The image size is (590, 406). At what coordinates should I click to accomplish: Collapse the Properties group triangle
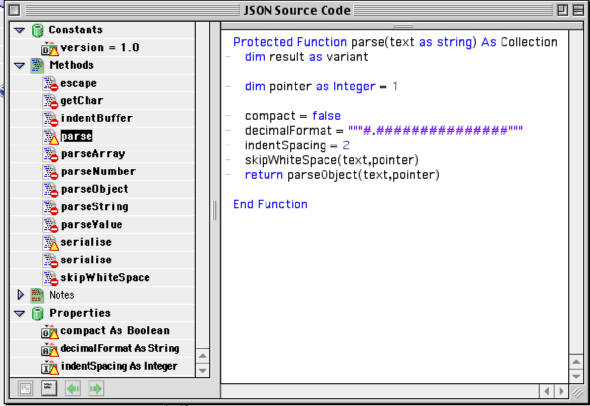click(19, 313)
